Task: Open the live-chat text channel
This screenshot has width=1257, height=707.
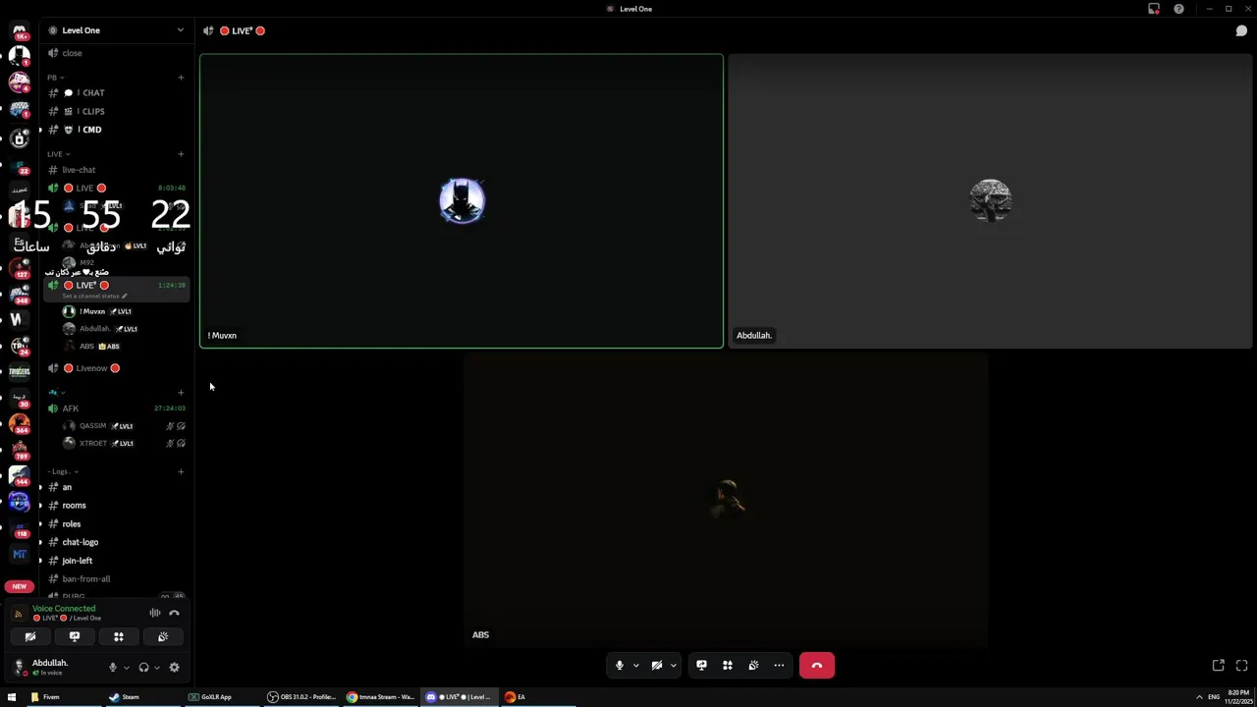Action: click(116, 170)
